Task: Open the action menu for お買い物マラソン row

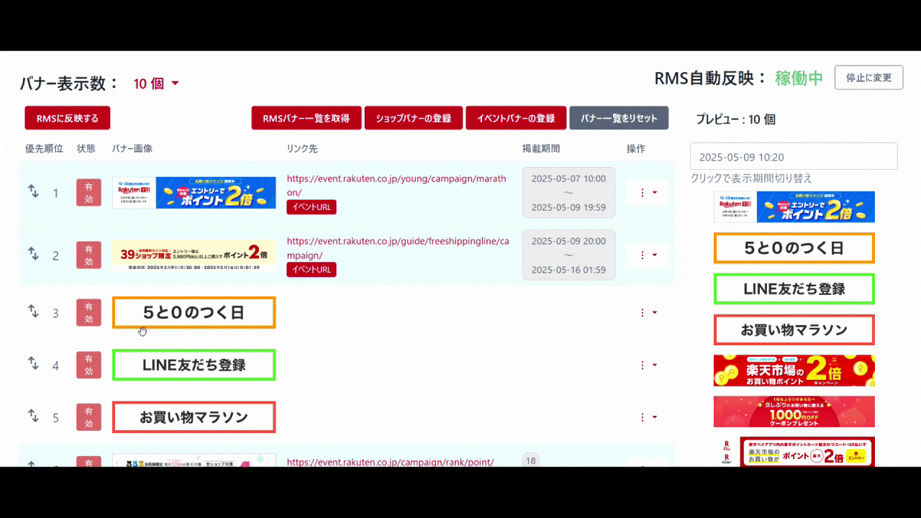Action: 648,417
